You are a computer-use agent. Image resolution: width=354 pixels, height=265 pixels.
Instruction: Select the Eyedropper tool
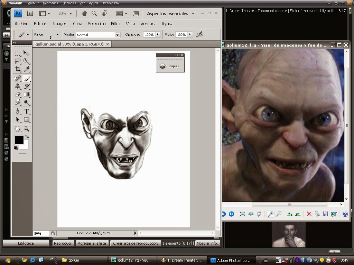click(27, 69)
